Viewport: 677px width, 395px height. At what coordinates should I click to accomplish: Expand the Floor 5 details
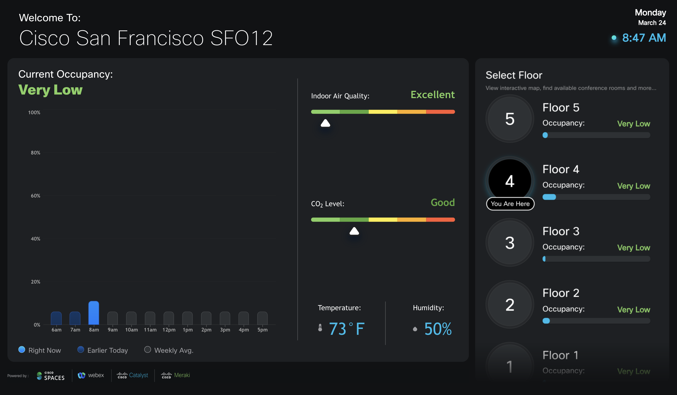tap(509, 119)
